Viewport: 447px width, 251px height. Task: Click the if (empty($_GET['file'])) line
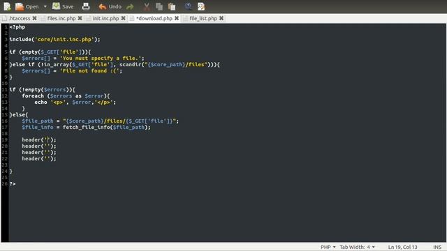(x=50, y=52)
